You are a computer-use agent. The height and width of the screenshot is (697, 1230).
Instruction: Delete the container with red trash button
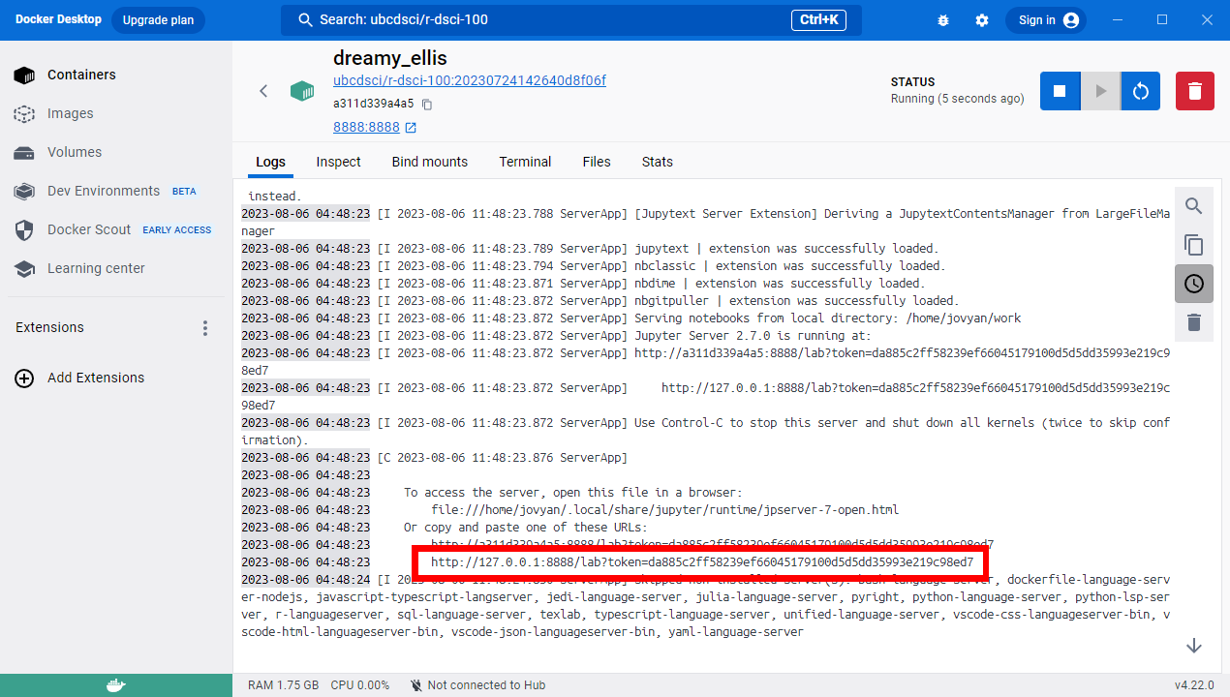1194,91
